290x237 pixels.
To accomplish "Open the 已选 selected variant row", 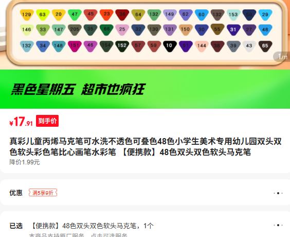I will pos(145,225).
